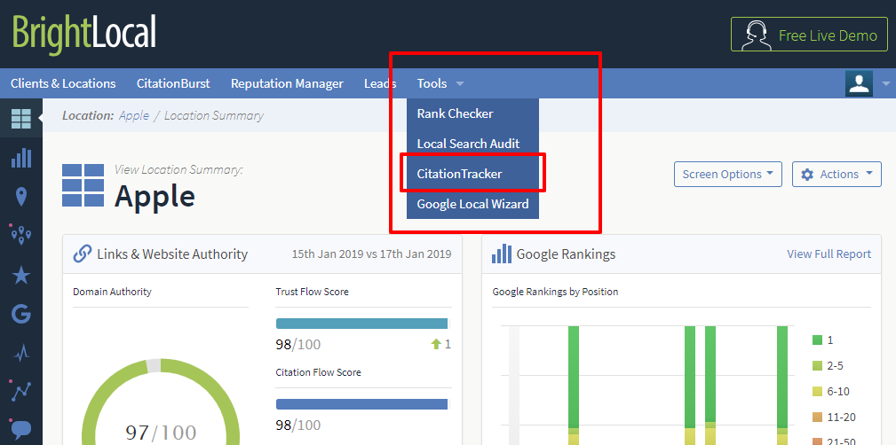Click the Apple location heading
This screenshot has width=896, height=445.
pyautogui.click(x=155, y=196)
